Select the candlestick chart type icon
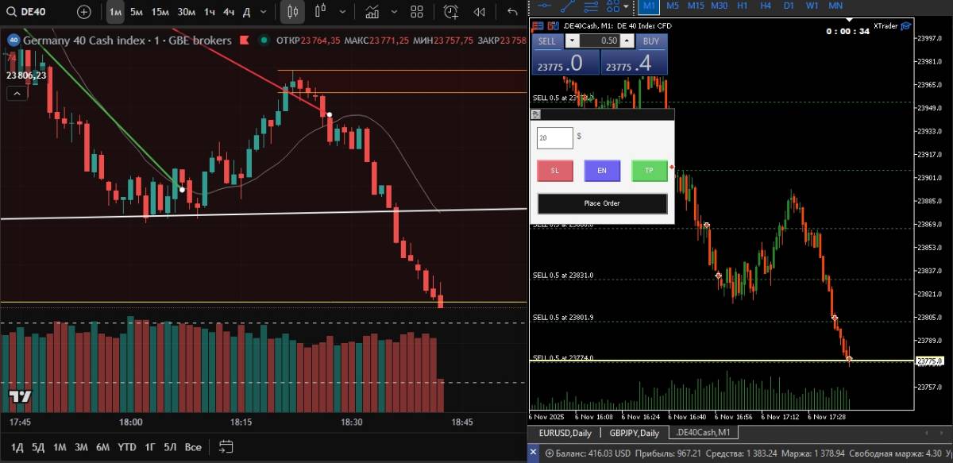 (x=292, y=12)
